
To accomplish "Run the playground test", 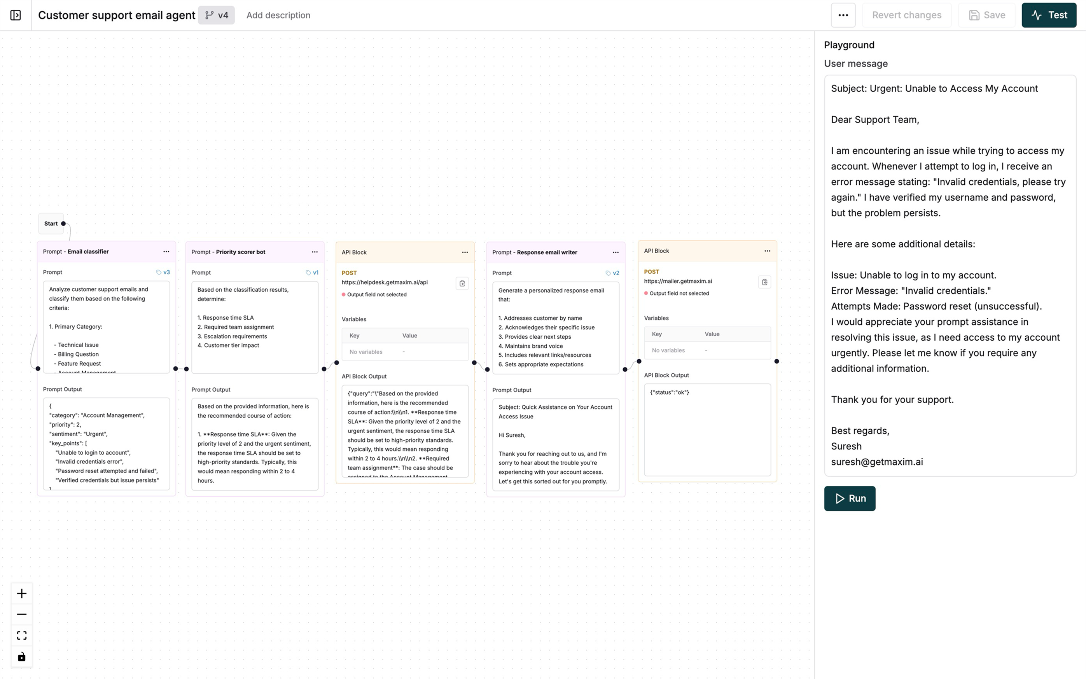I will pyautogui.click(x=850, y=499).
